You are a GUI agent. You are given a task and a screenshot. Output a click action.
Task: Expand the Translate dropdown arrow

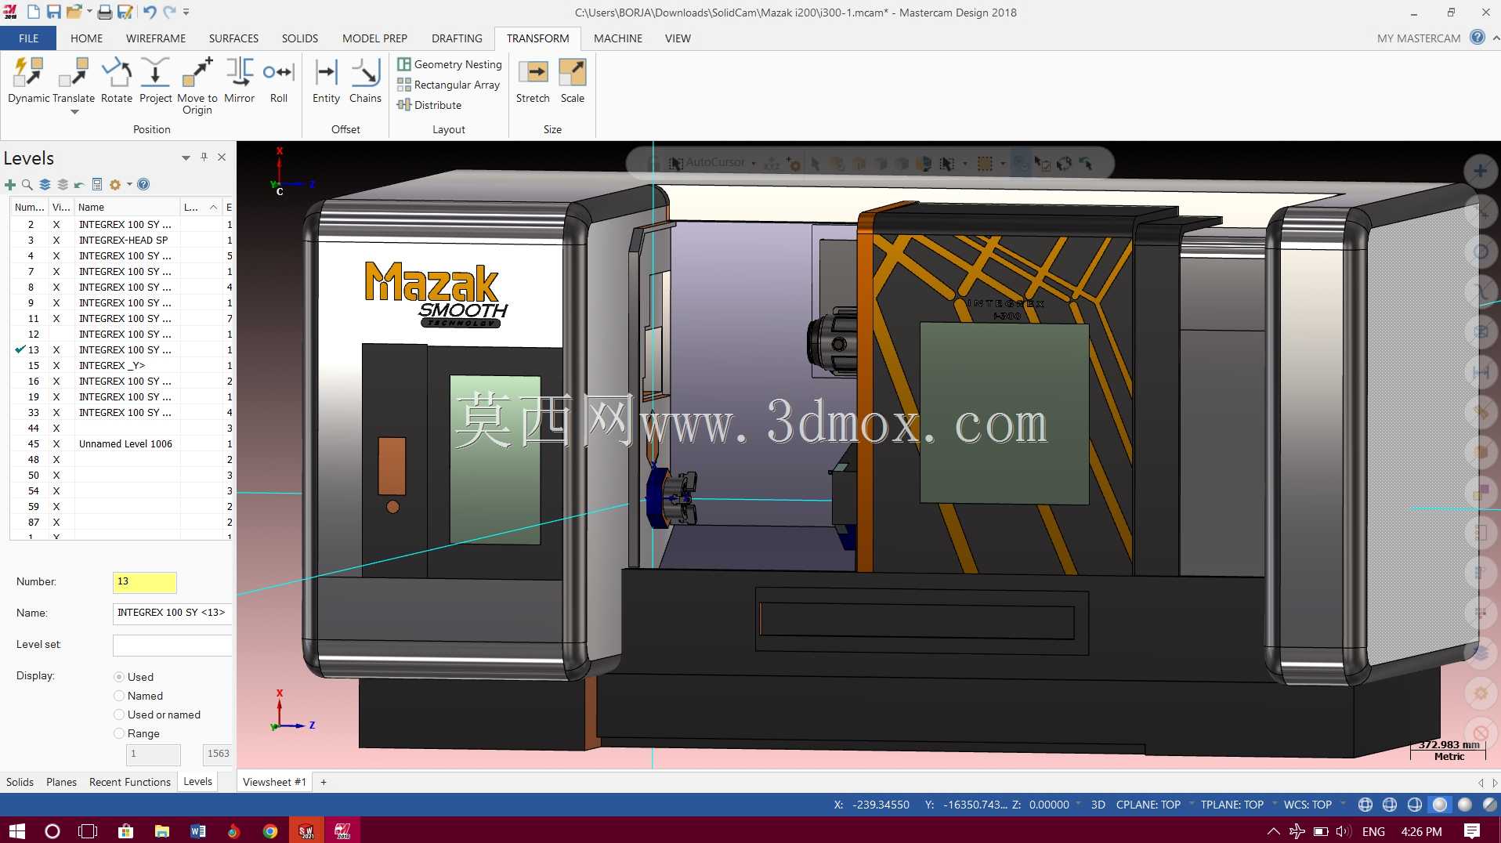(x=74, y=112)
